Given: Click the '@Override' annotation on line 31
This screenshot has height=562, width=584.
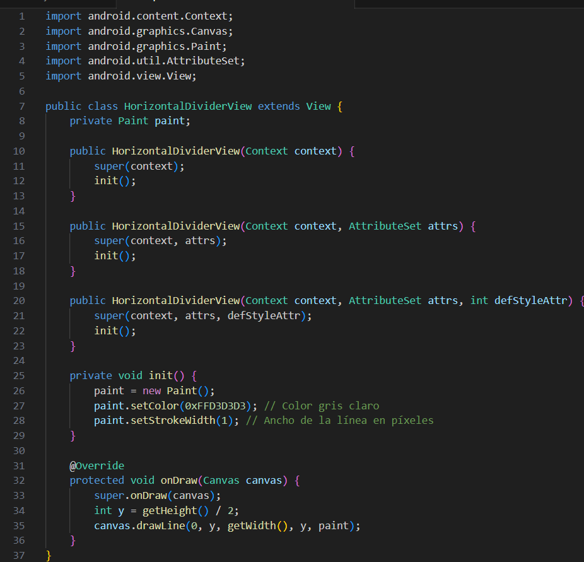Looking at the screenshot, I should 97,466.
